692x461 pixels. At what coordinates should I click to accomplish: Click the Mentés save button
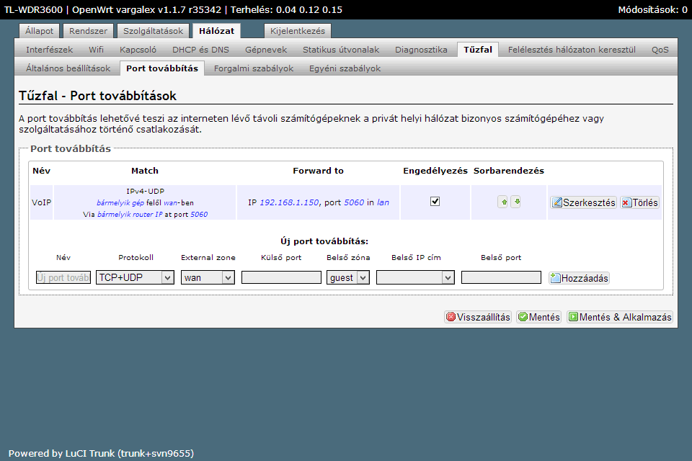(539, 317)
